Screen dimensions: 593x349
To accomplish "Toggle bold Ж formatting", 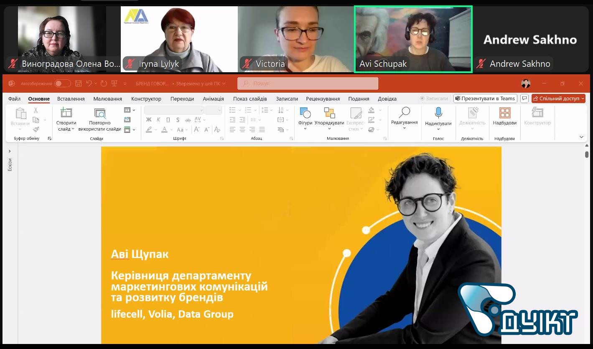I will pos(148,120).
